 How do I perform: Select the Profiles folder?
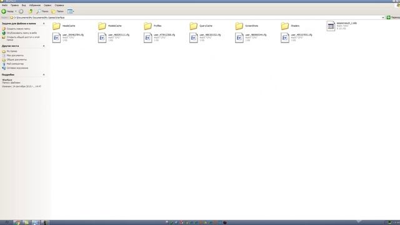[x=152, y=26]
